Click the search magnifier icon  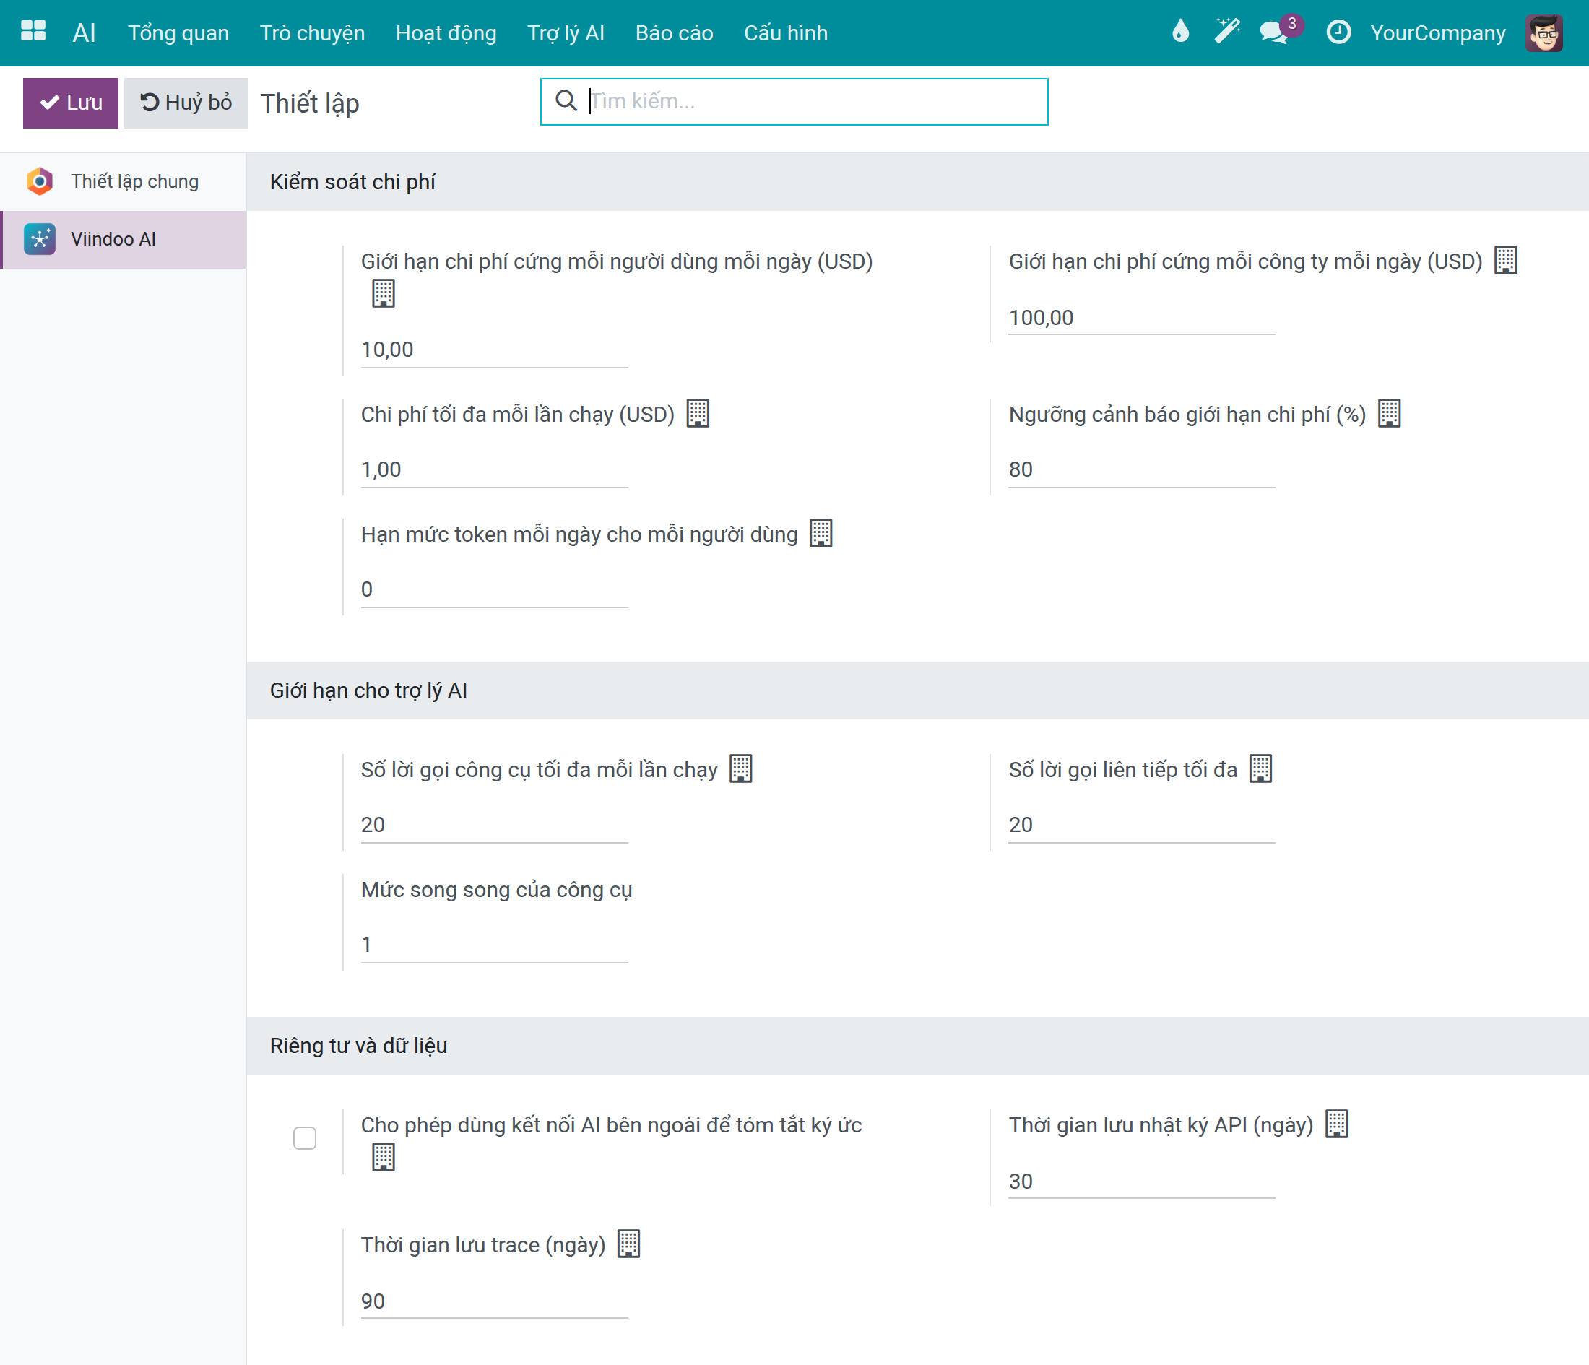pos(566,101)
